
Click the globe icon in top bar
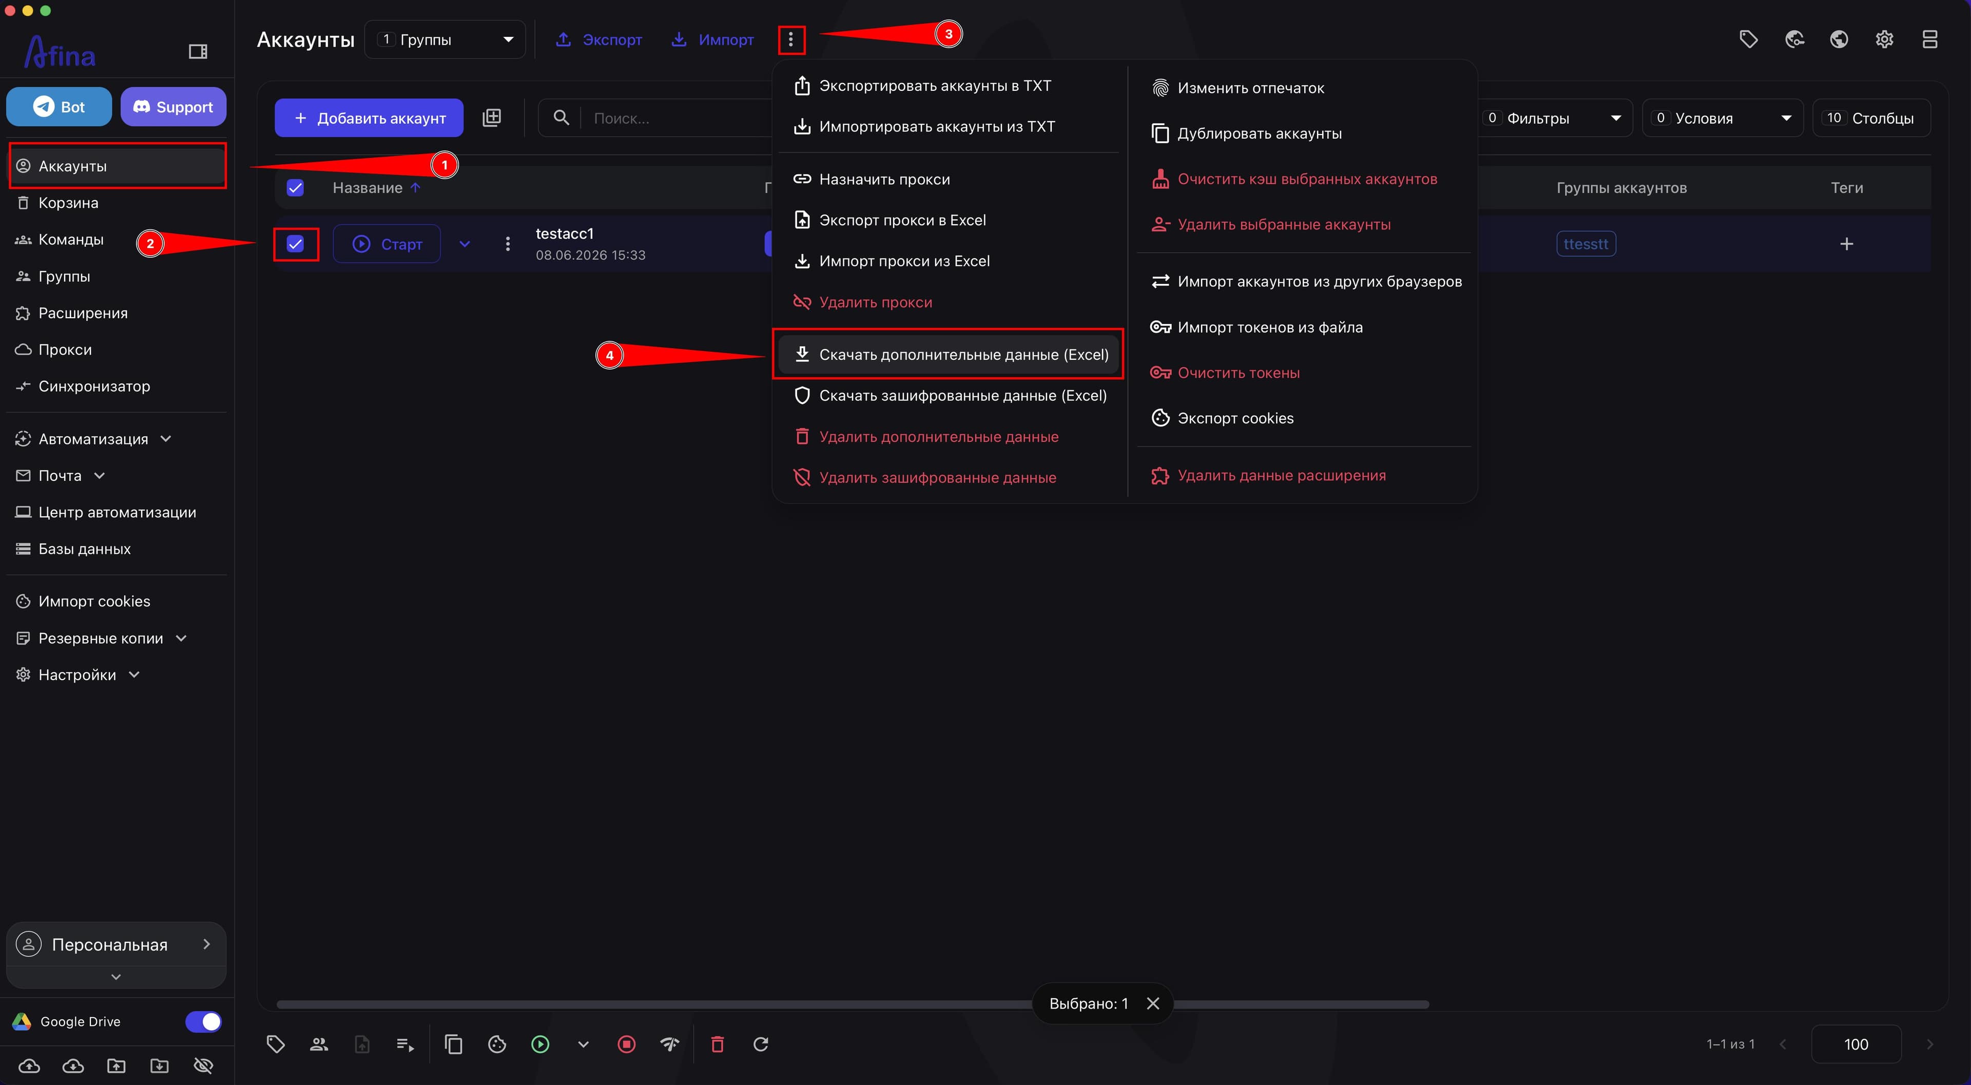tap(1840, 39)
